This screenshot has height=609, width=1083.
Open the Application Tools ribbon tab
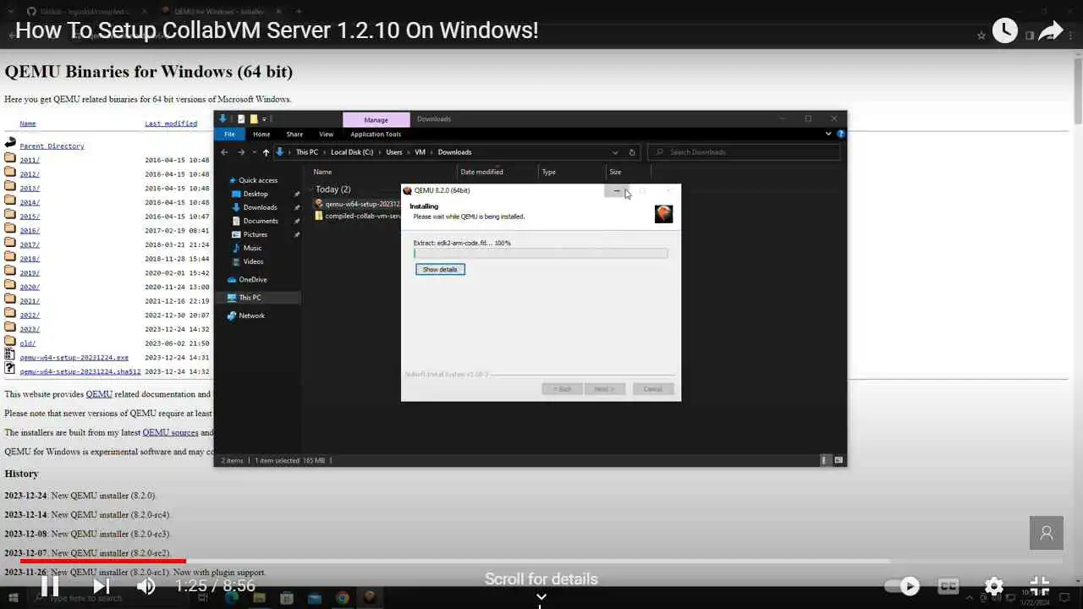click(376, 134)
